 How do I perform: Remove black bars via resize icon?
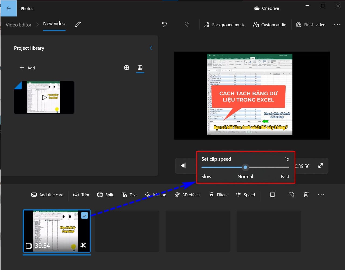(272, 195)
